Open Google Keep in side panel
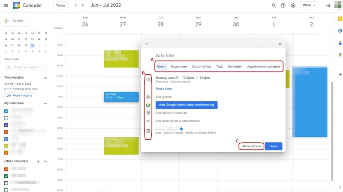 pos(340,19)
